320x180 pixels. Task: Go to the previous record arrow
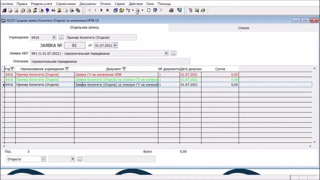coord(95,10)
